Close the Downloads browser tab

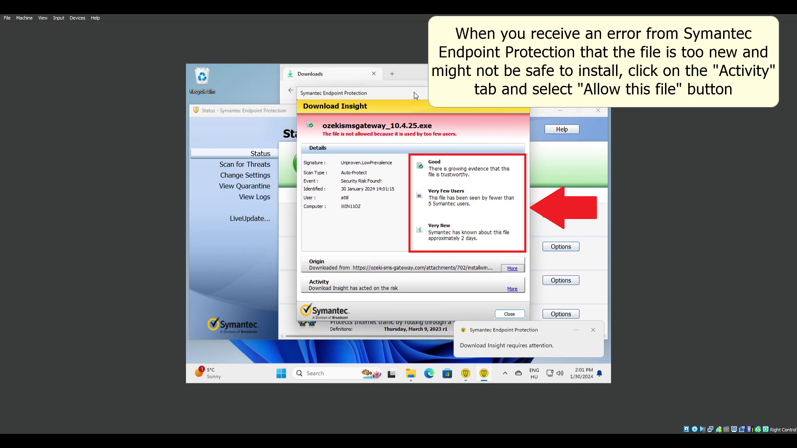click(374, 73)
